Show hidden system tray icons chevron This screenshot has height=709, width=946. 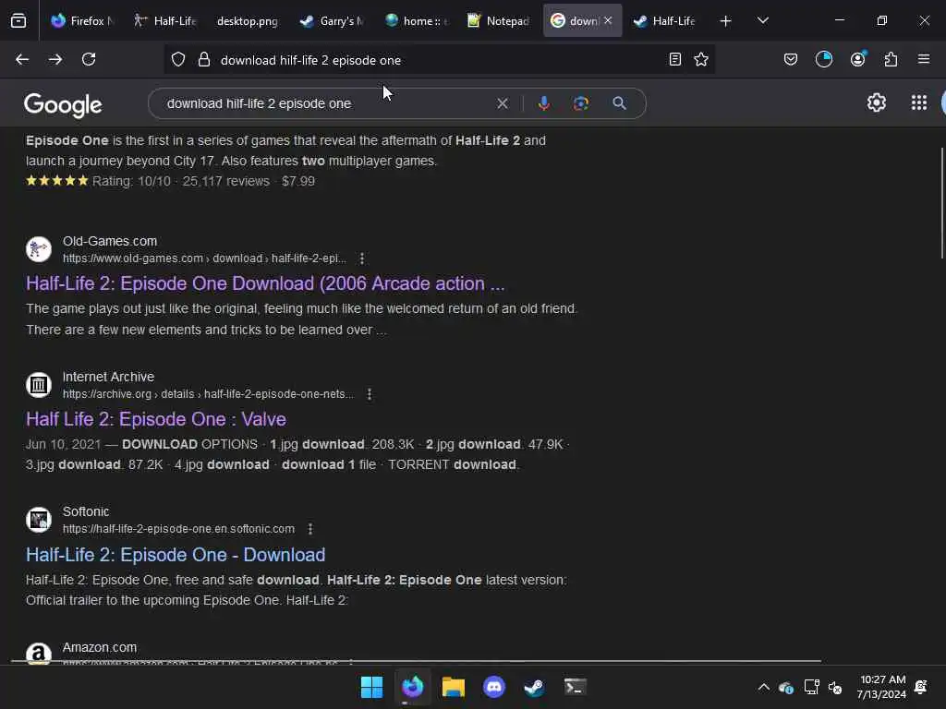(x=764, y=687)
